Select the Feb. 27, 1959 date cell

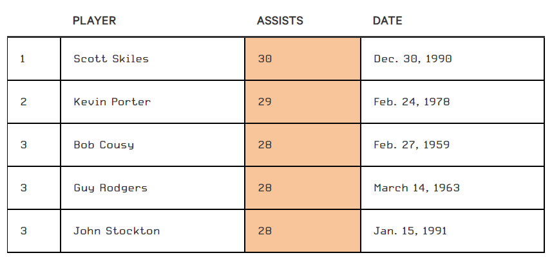pos(412,145)
